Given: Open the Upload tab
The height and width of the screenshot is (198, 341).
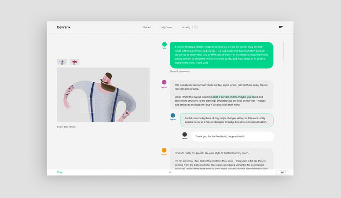Looking at the screenshot, I should pyautogui.click(x=147, y=27).
